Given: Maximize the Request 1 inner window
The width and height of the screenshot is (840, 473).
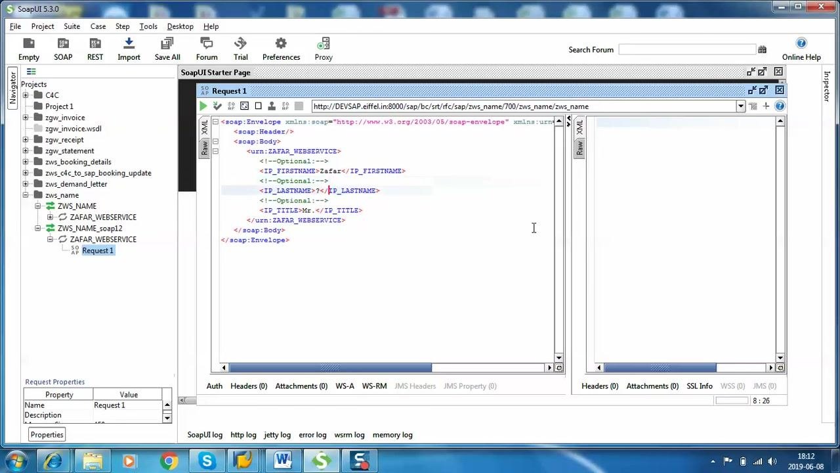Looking at the screenshot, I should (x=764, y=90).
